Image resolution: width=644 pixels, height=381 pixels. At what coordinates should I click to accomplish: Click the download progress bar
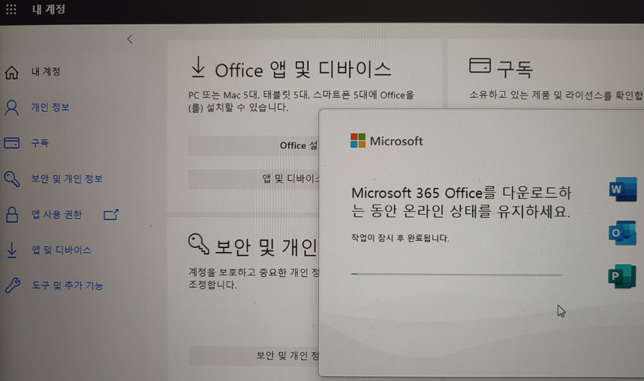pos(457,275)
